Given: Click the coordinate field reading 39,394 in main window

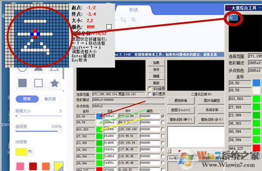Looking at the screenshot, I should click(x=86, y=163).
